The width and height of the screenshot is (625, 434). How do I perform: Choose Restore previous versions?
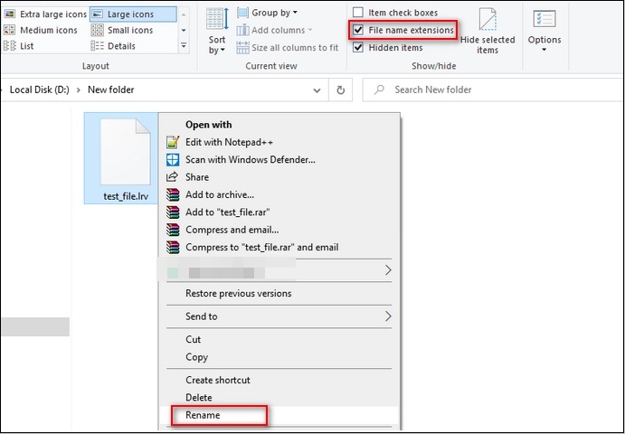tap(279, 294)
